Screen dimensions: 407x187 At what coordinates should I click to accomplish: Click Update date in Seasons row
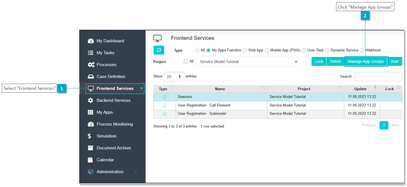362,97
